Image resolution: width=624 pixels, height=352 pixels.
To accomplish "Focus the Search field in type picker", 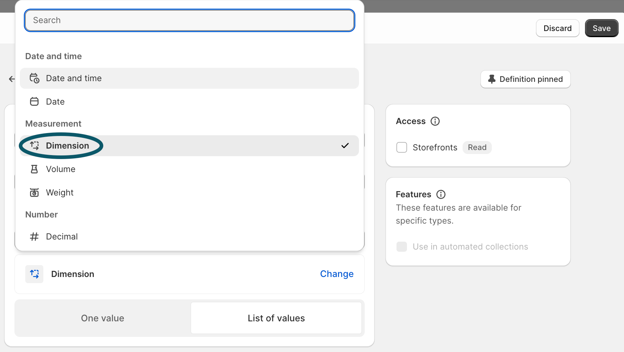I will tap(189, 20).
